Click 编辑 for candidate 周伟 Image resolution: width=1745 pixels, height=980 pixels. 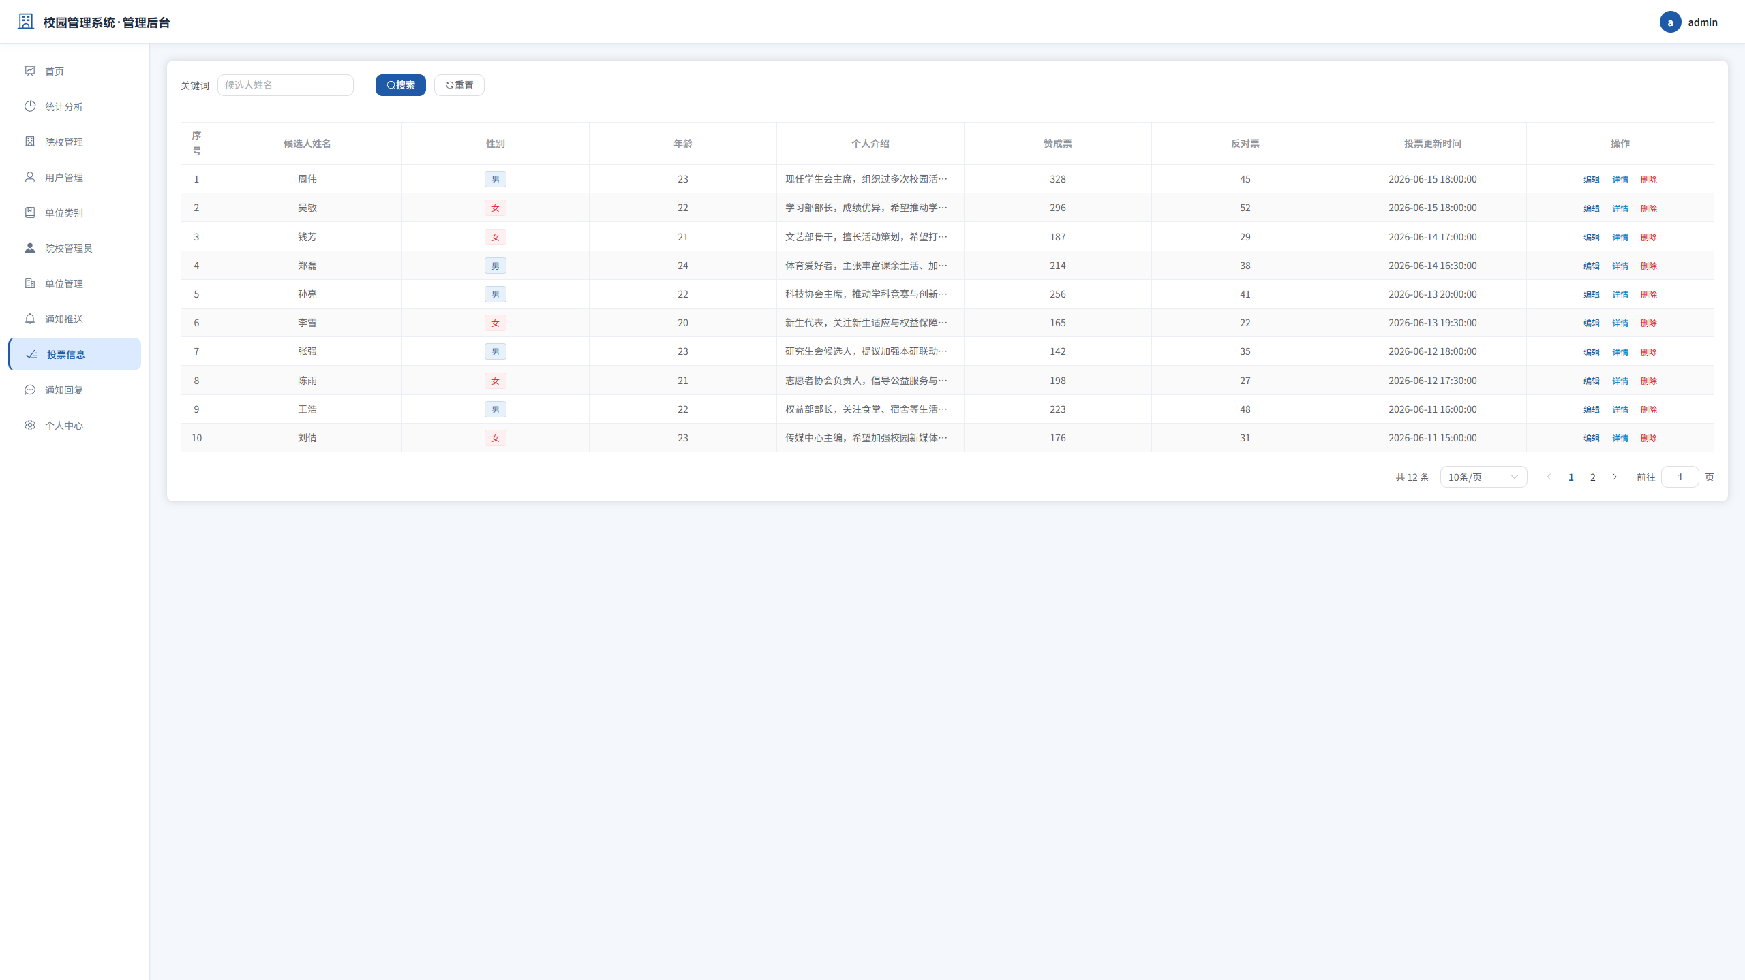click(x=1592, y=179)
